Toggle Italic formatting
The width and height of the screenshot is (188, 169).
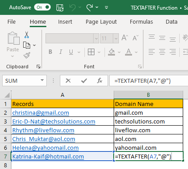(61, 52)
